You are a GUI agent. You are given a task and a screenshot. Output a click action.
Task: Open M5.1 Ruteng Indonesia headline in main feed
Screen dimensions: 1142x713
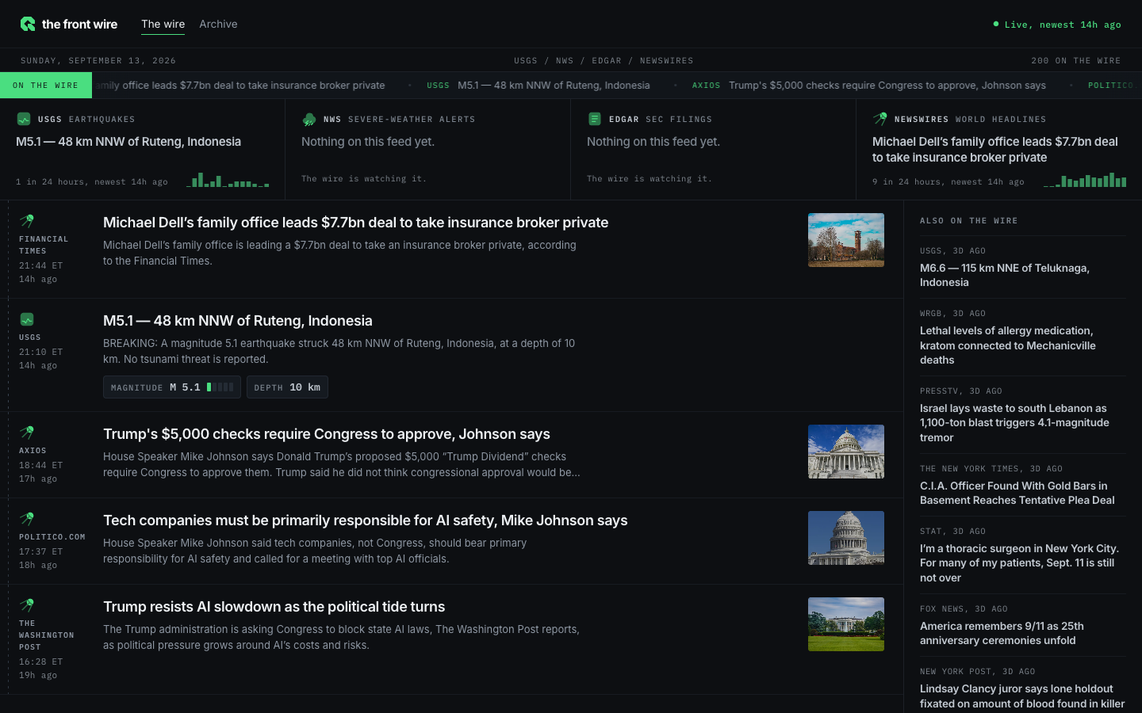click(x=238, y=321)
